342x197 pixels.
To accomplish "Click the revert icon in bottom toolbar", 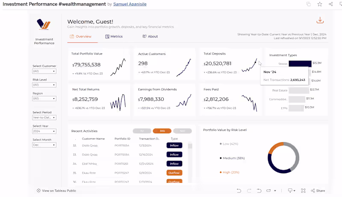I will (x=259, y=191).
